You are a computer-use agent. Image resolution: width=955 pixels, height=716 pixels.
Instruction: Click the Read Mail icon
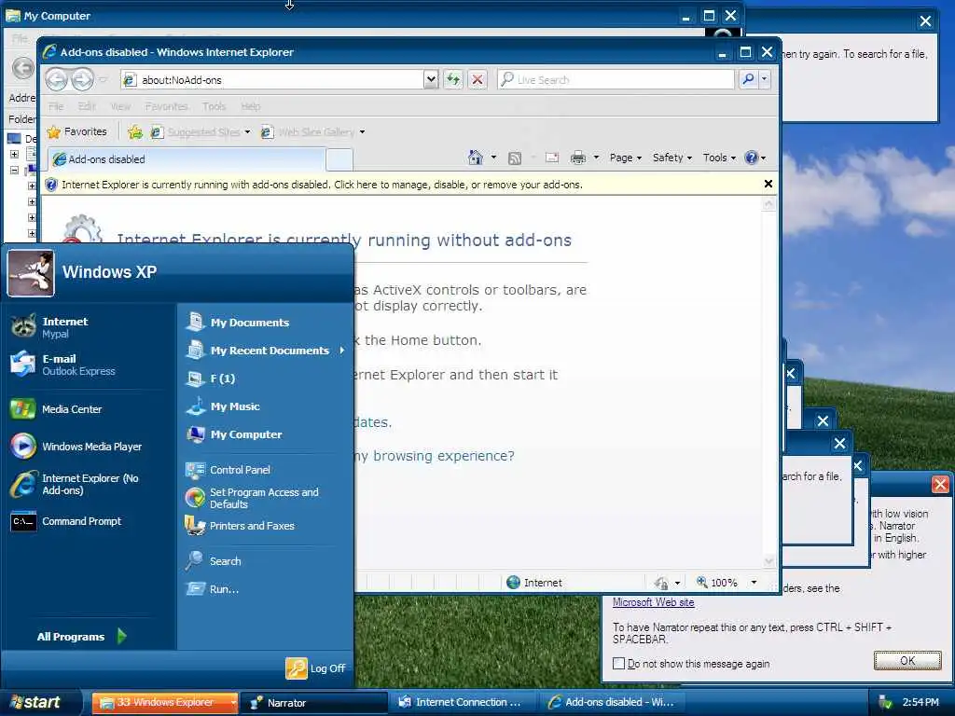pyautogui.click(x=552, y=158)
